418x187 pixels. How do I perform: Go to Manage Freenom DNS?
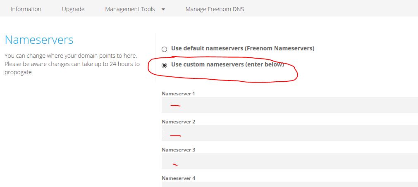coord(215,9)
